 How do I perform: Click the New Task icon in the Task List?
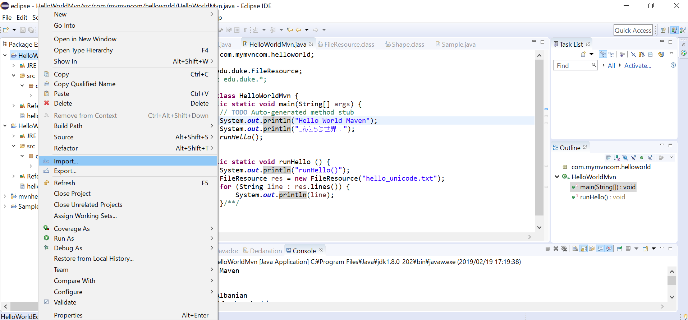[x=583, y=54]
